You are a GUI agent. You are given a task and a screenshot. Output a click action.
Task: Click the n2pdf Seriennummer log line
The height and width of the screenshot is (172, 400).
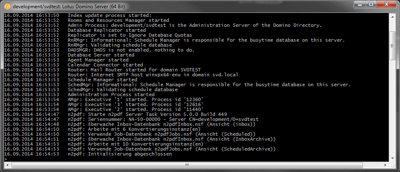[x=163, y=120]
